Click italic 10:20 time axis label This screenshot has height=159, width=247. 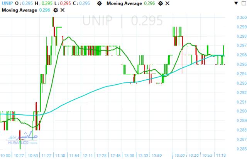[194, 156]
